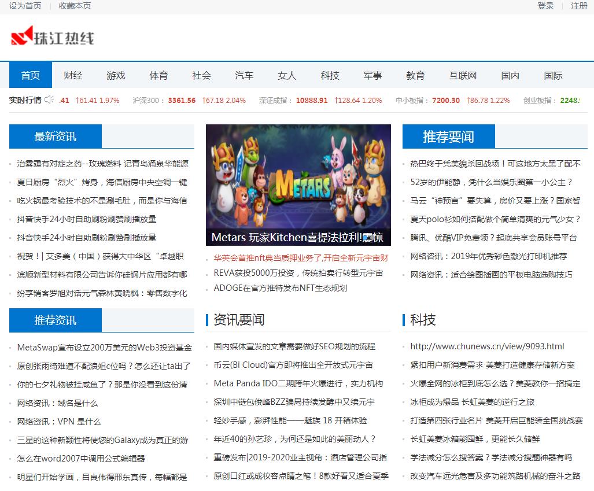
Task: Open article 祝贺！艾多美（中国）获得大中华区
Action: point(100,256)
